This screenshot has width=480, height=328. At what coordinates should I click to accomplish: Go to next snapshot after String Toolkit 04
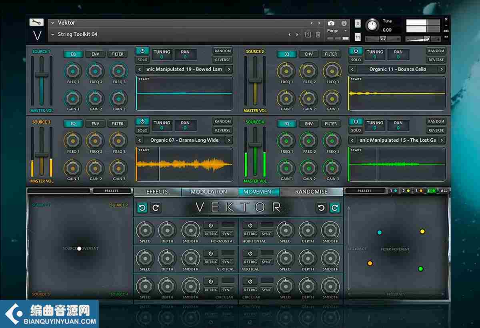[297, 34]
